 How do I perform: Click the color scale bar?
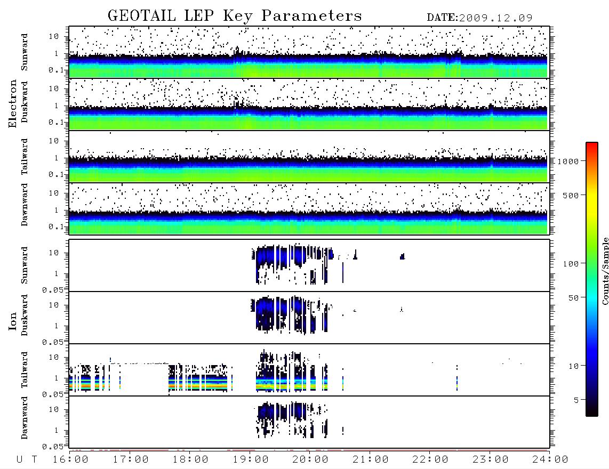coord(591,279)
